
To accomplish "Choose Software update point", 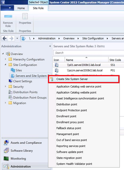I will coord(70,152).
